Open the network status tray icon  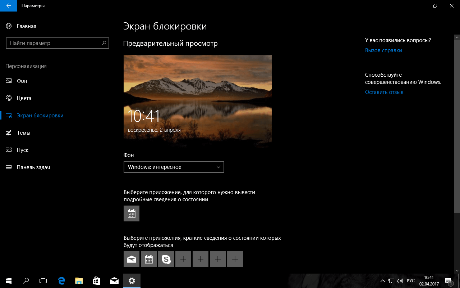coord(391,281)
